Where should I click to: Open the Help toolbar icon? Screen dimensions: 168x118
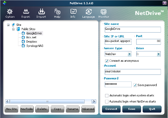[57, 12]
